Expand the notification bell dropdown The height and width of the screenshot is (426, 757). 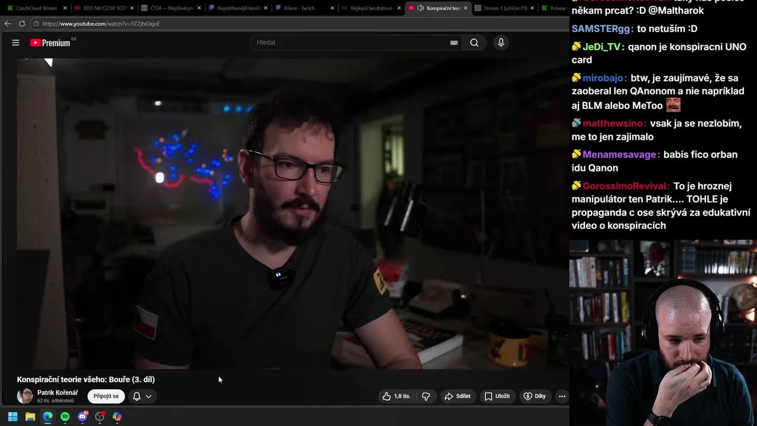[142, 396]
